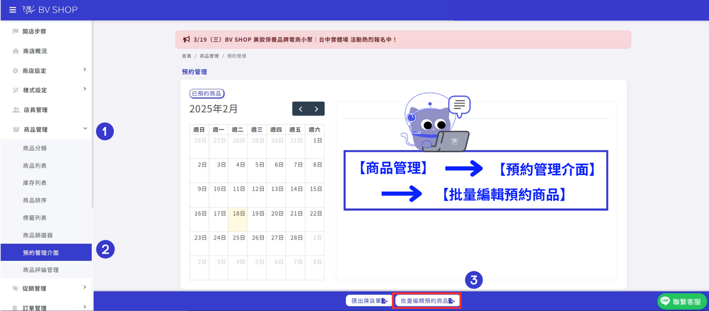Viewport: 709px width, 311px height.
Task: Click the megaphone icon in announcement banner
Action: pyautogui.click(x=186, y=39)
